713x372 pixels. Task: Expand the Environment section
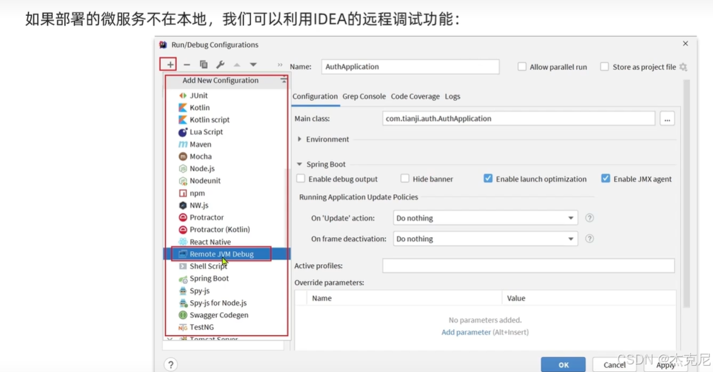point(300,139)
